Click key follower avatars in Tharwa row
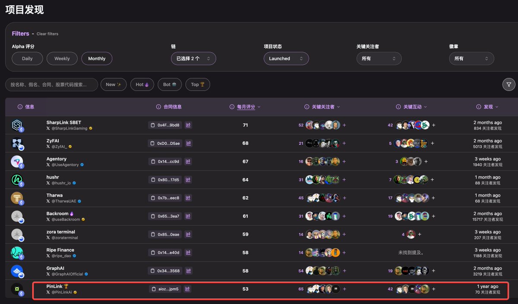 323,198
